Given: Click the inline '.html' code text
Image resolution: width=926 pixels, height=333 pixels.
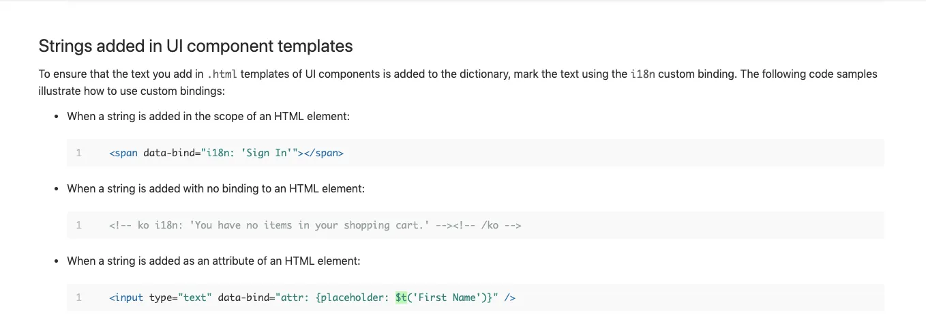Looking at the screenshot, I should [x=222, y=74].
